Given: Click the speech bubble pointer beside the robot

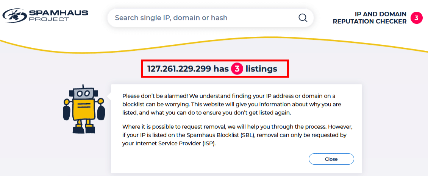Looking at the screenshot, I should tap(109, 95).
